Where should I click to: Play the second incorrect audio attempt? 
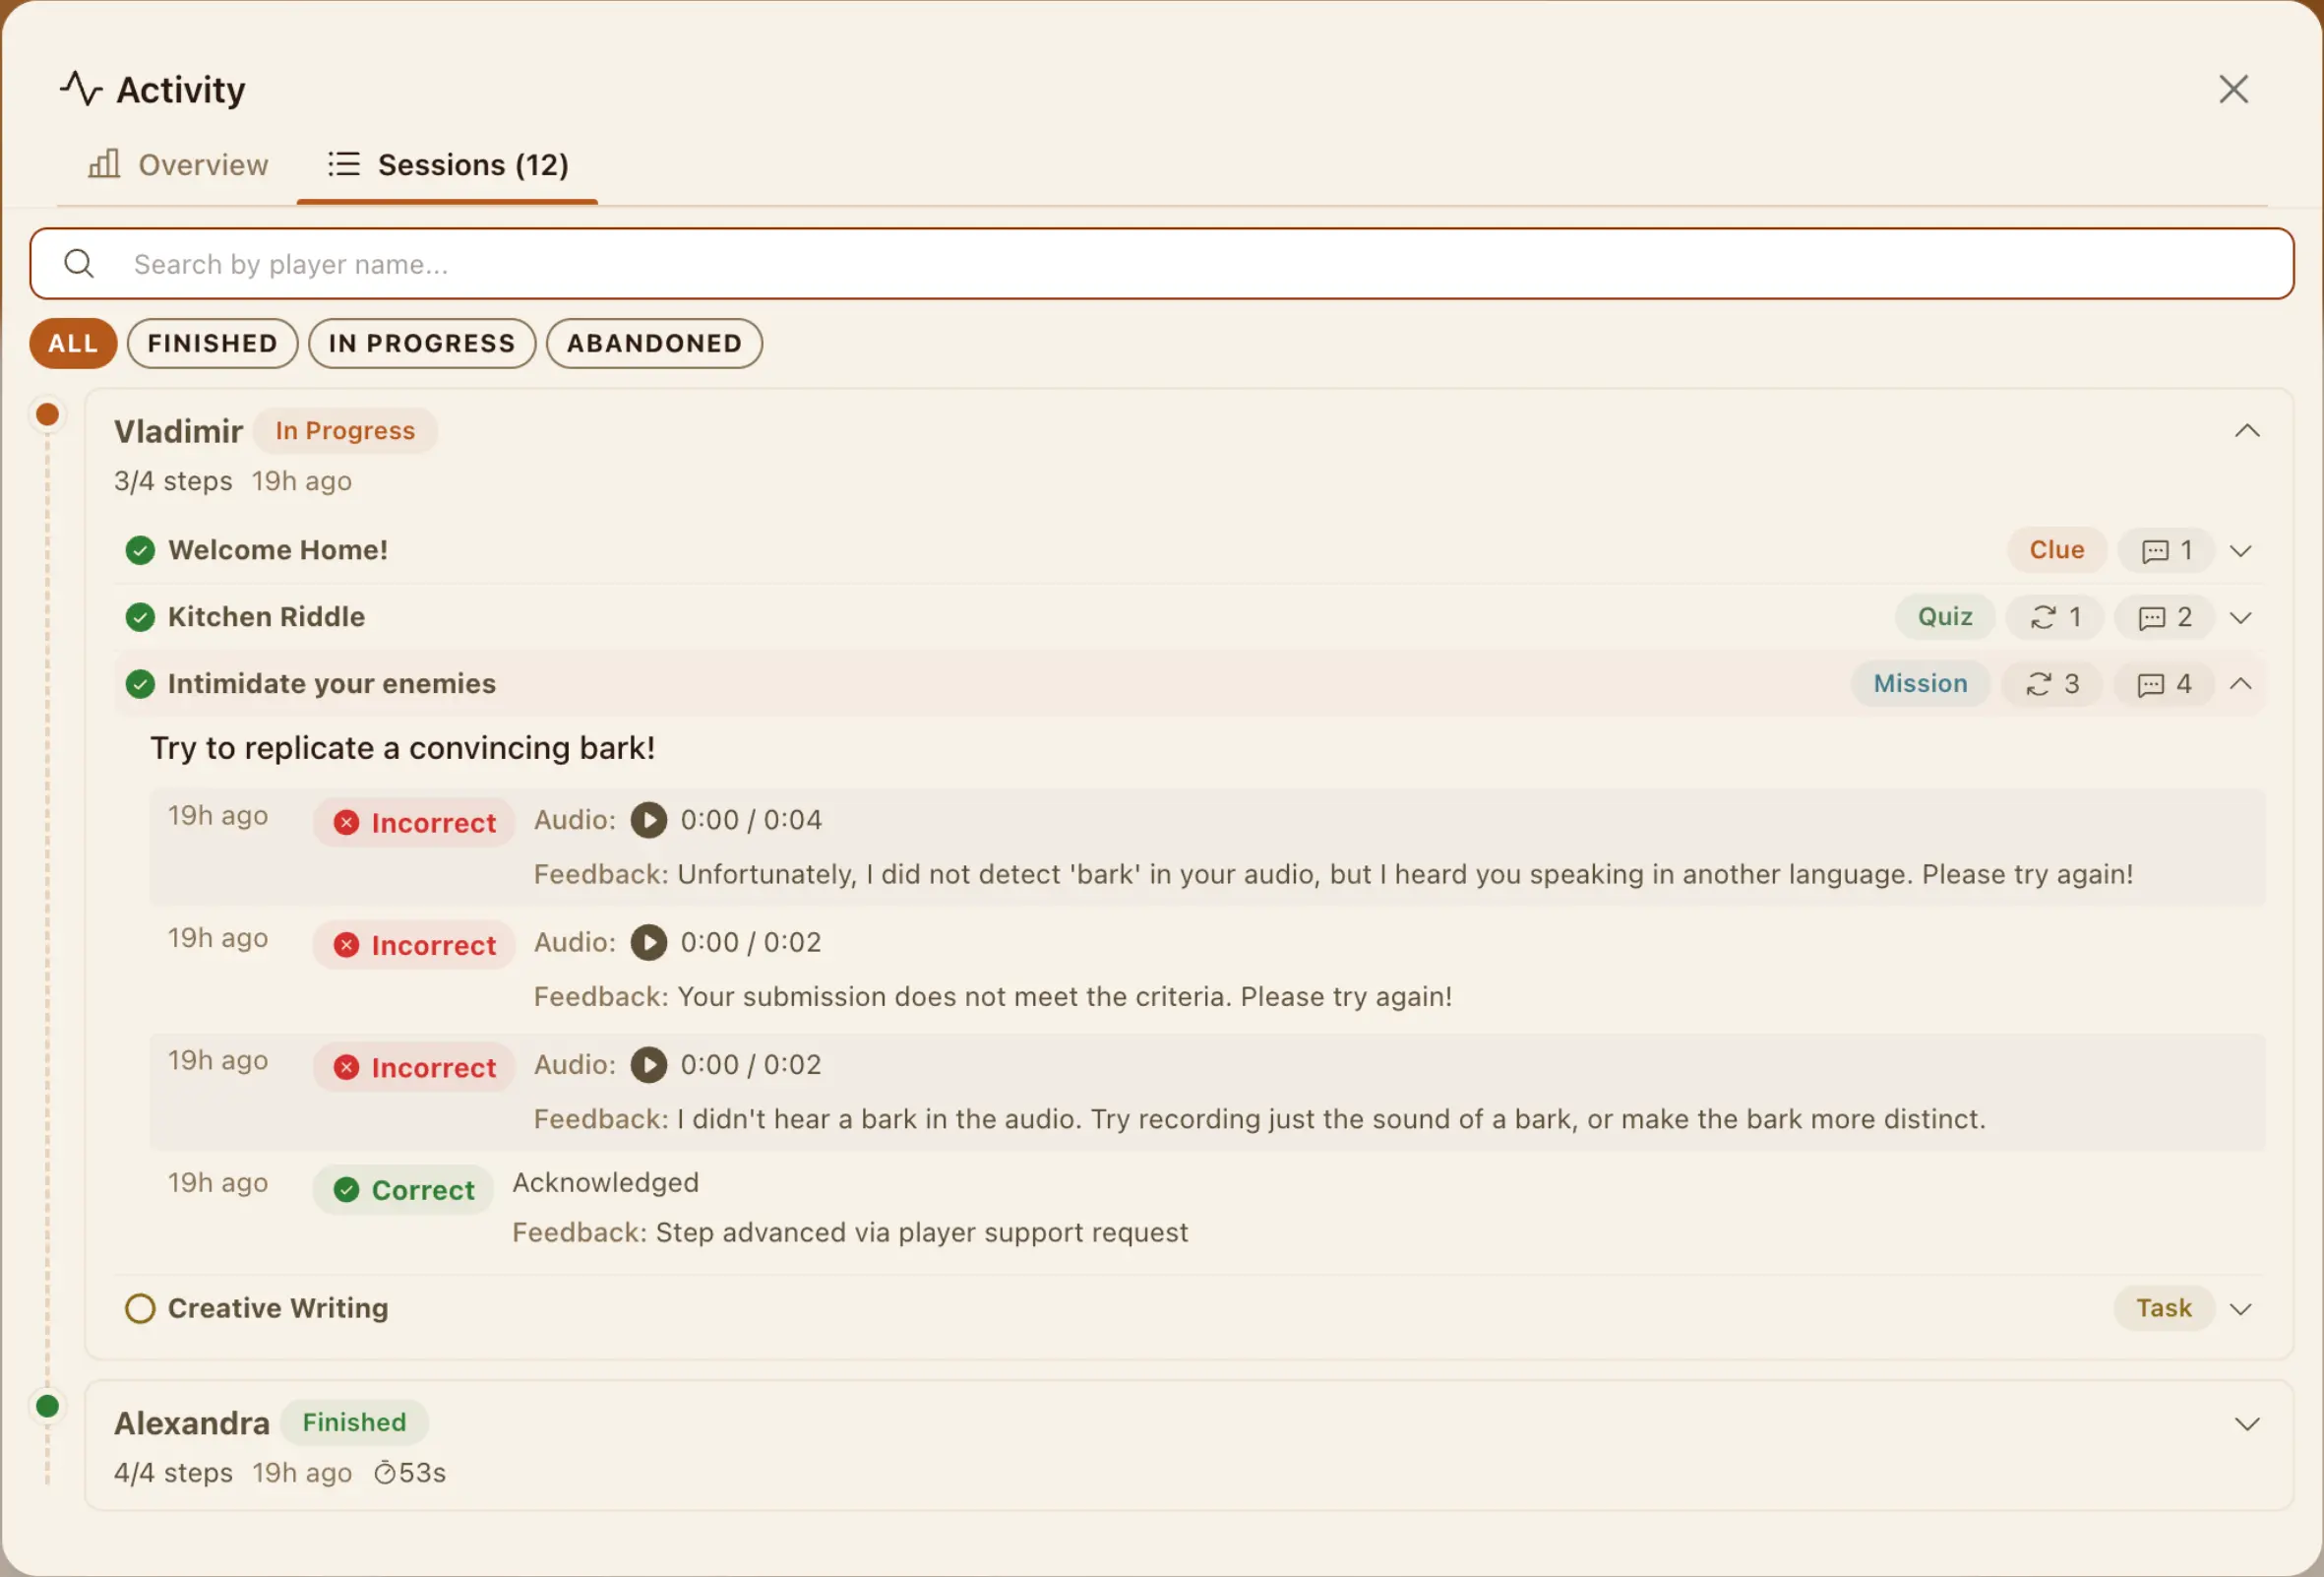coord(648,943)
